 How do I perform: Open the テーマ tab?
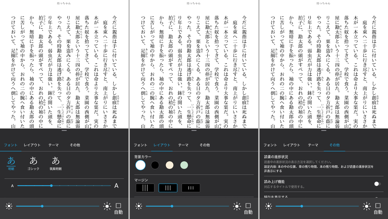click(x=54, y=145)
